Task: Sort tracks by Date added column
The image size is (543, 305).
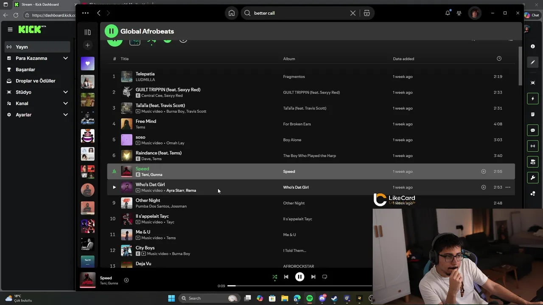Action: click(x=403, y=59)
